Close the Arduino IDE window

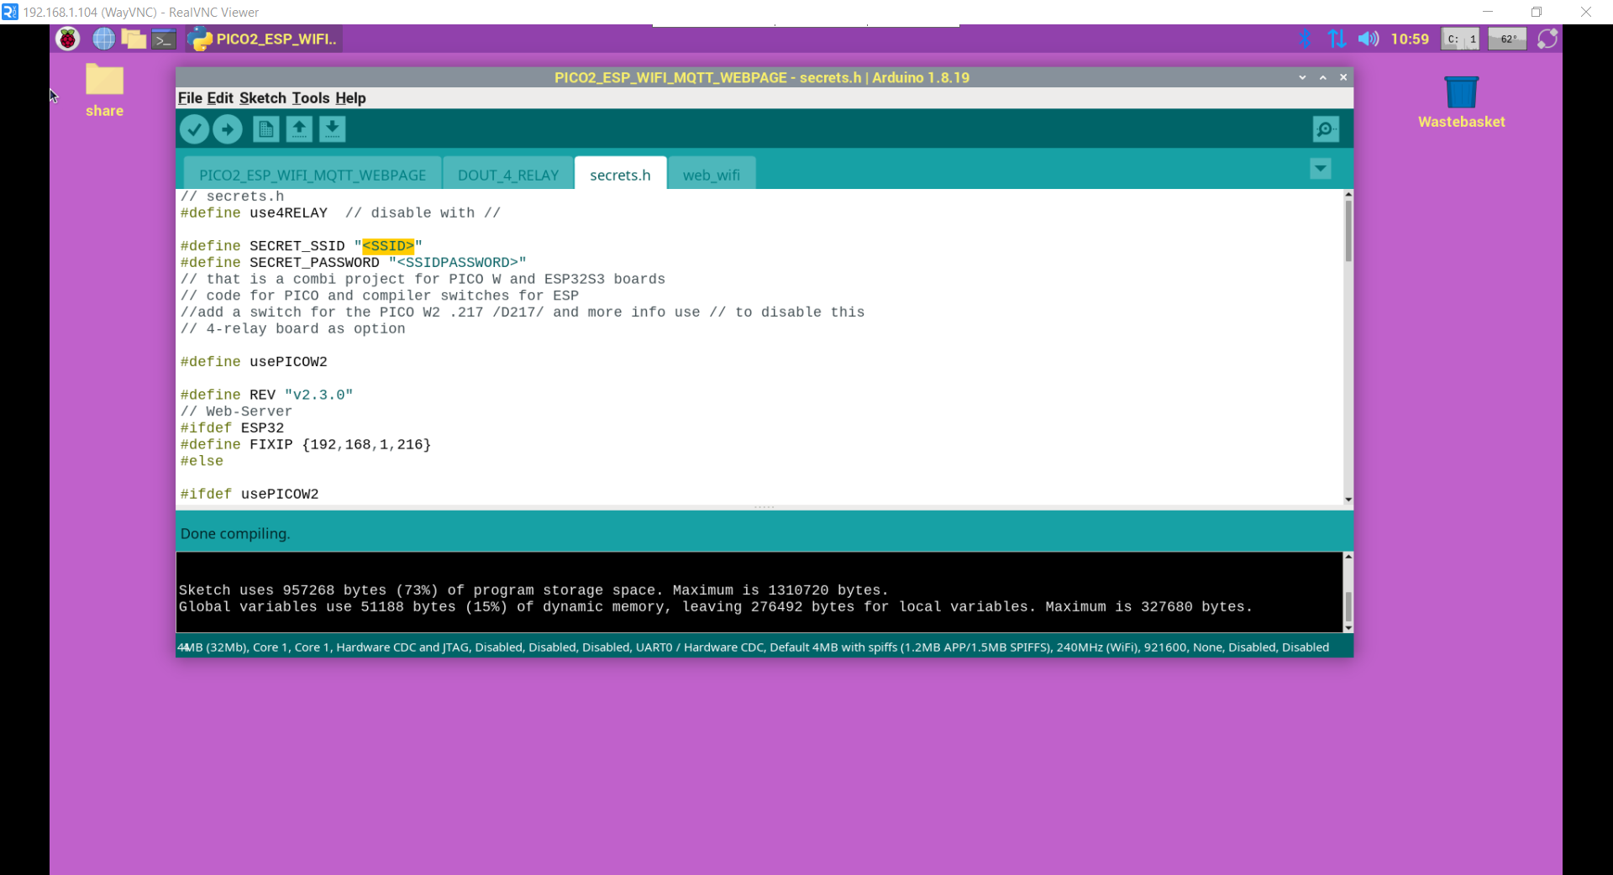[x=1343, y=77]
